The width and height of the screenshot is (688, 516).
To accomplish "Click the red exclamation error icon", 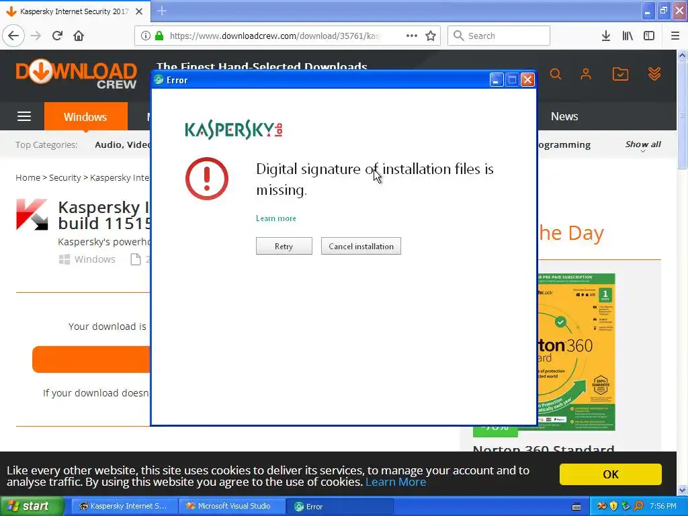I will point(207,179).
